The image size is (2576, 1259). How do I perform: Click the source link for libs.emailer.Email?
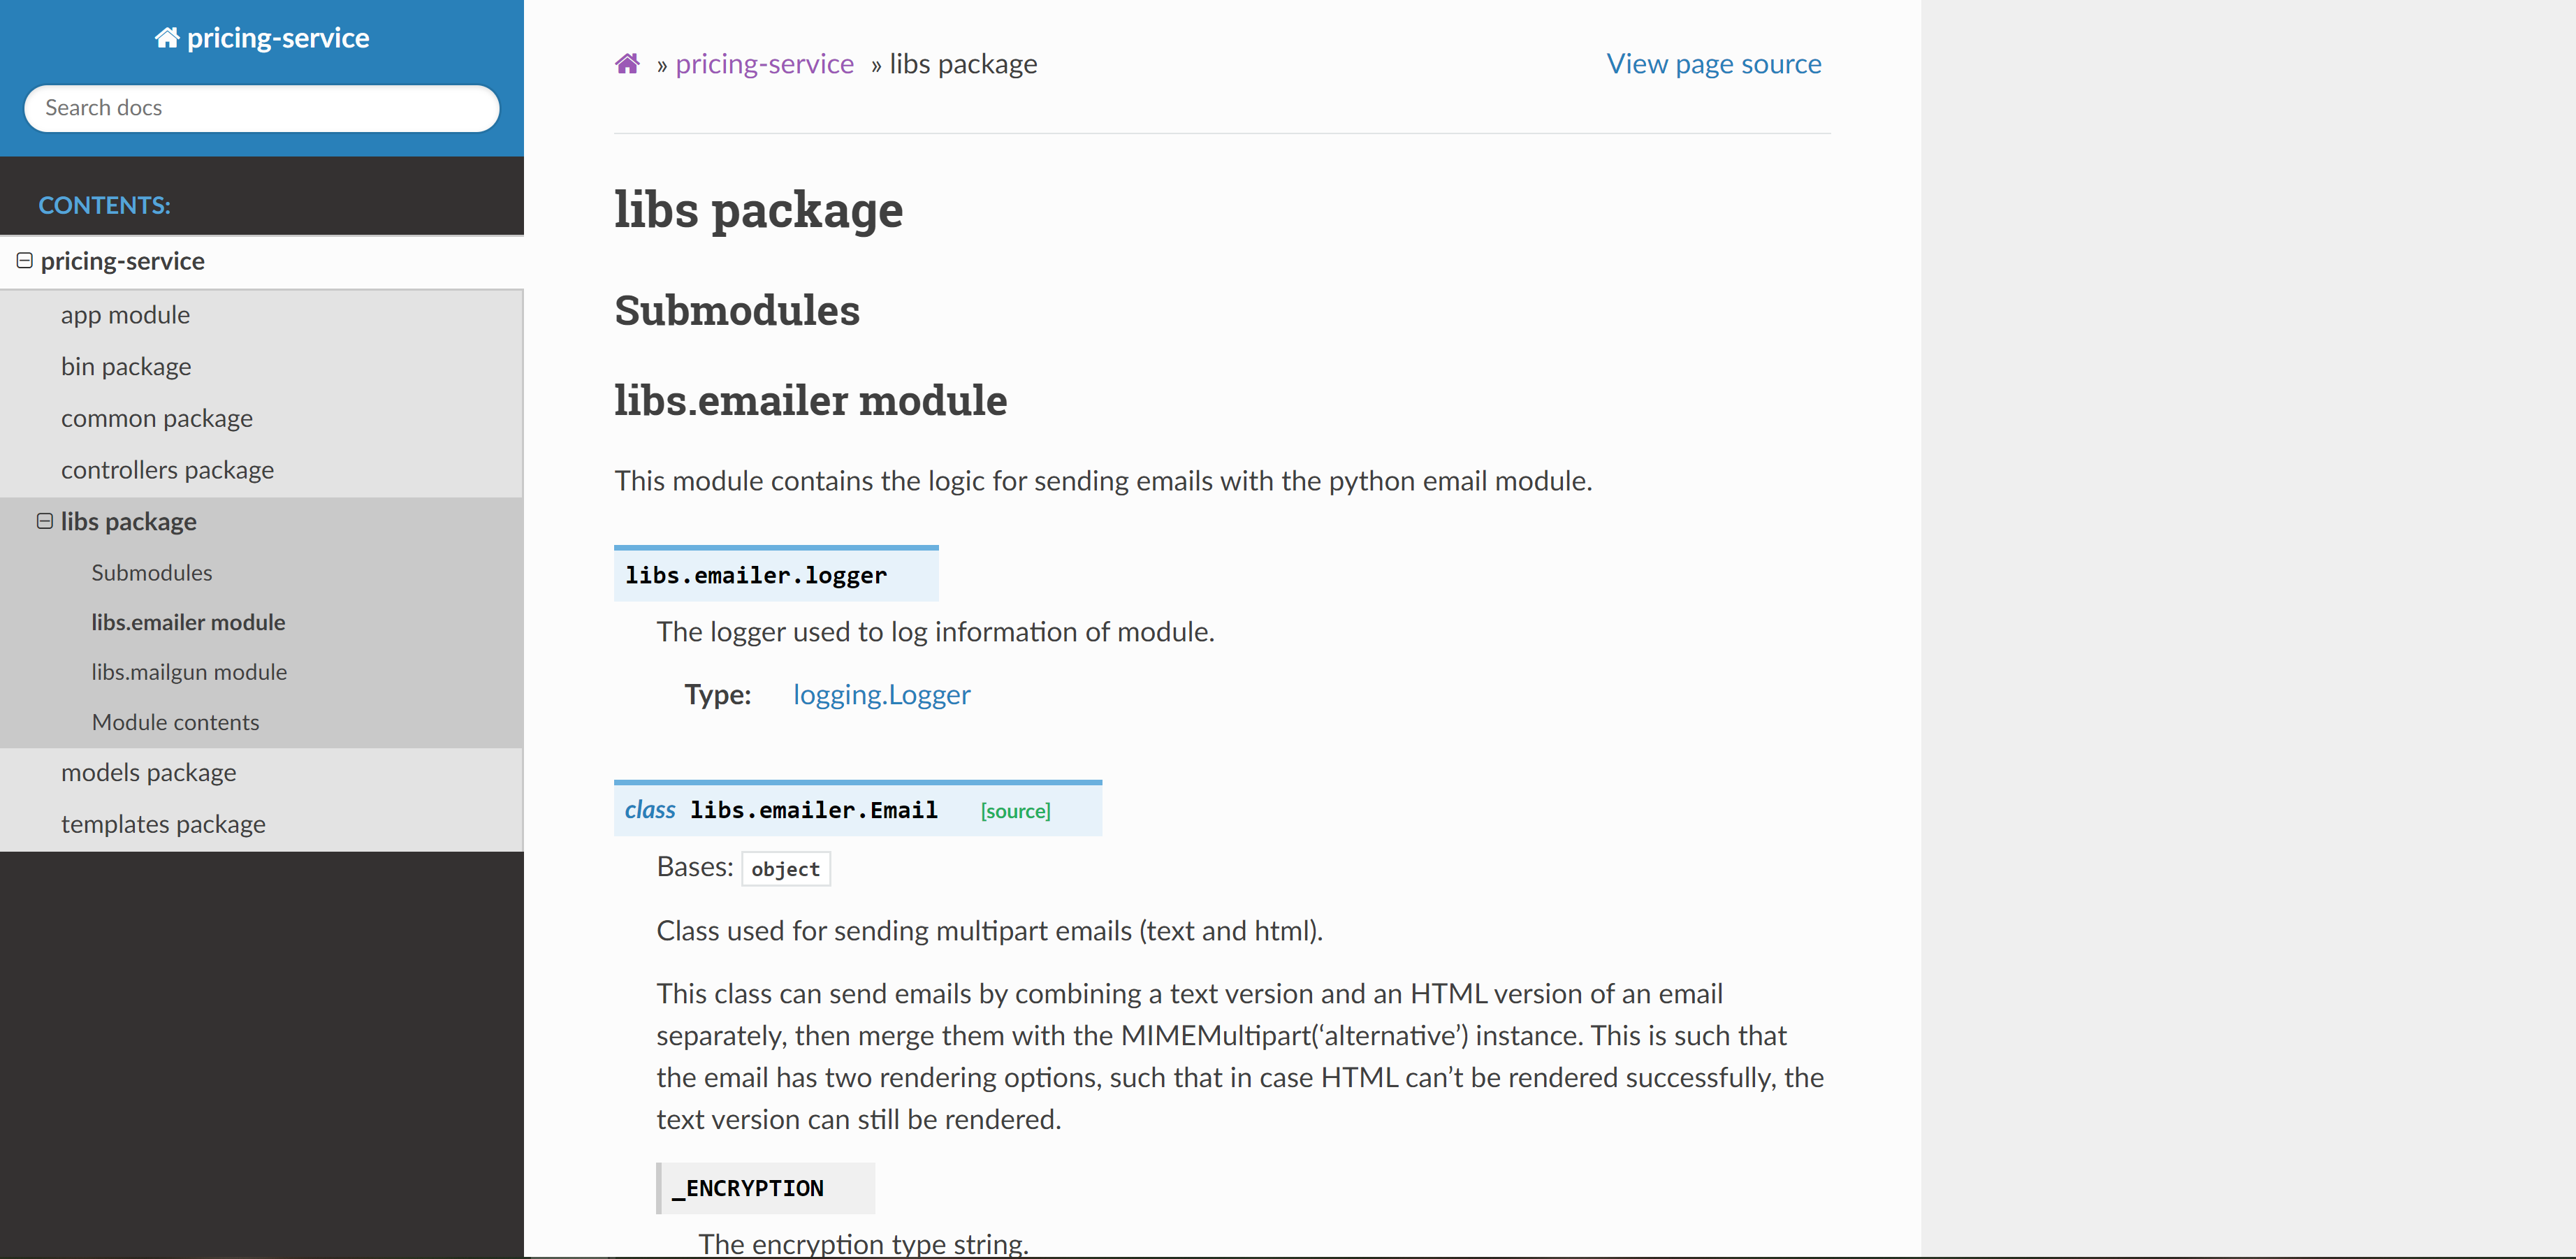(x=1015, y=808)
